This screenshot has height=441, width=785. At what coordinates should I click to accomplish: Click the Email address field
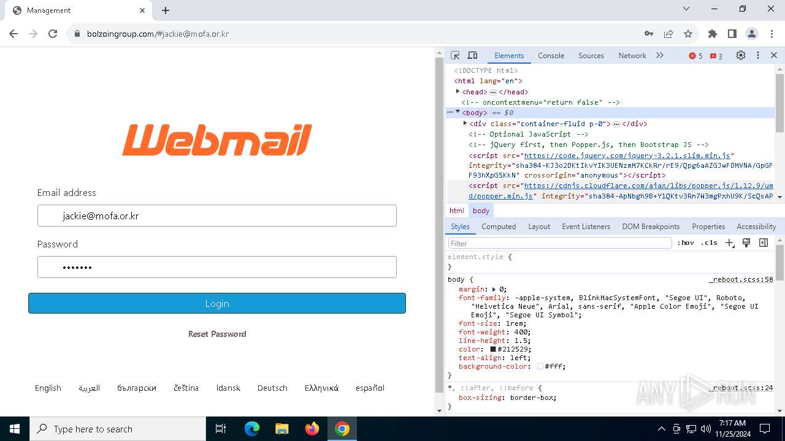(217, 216)
